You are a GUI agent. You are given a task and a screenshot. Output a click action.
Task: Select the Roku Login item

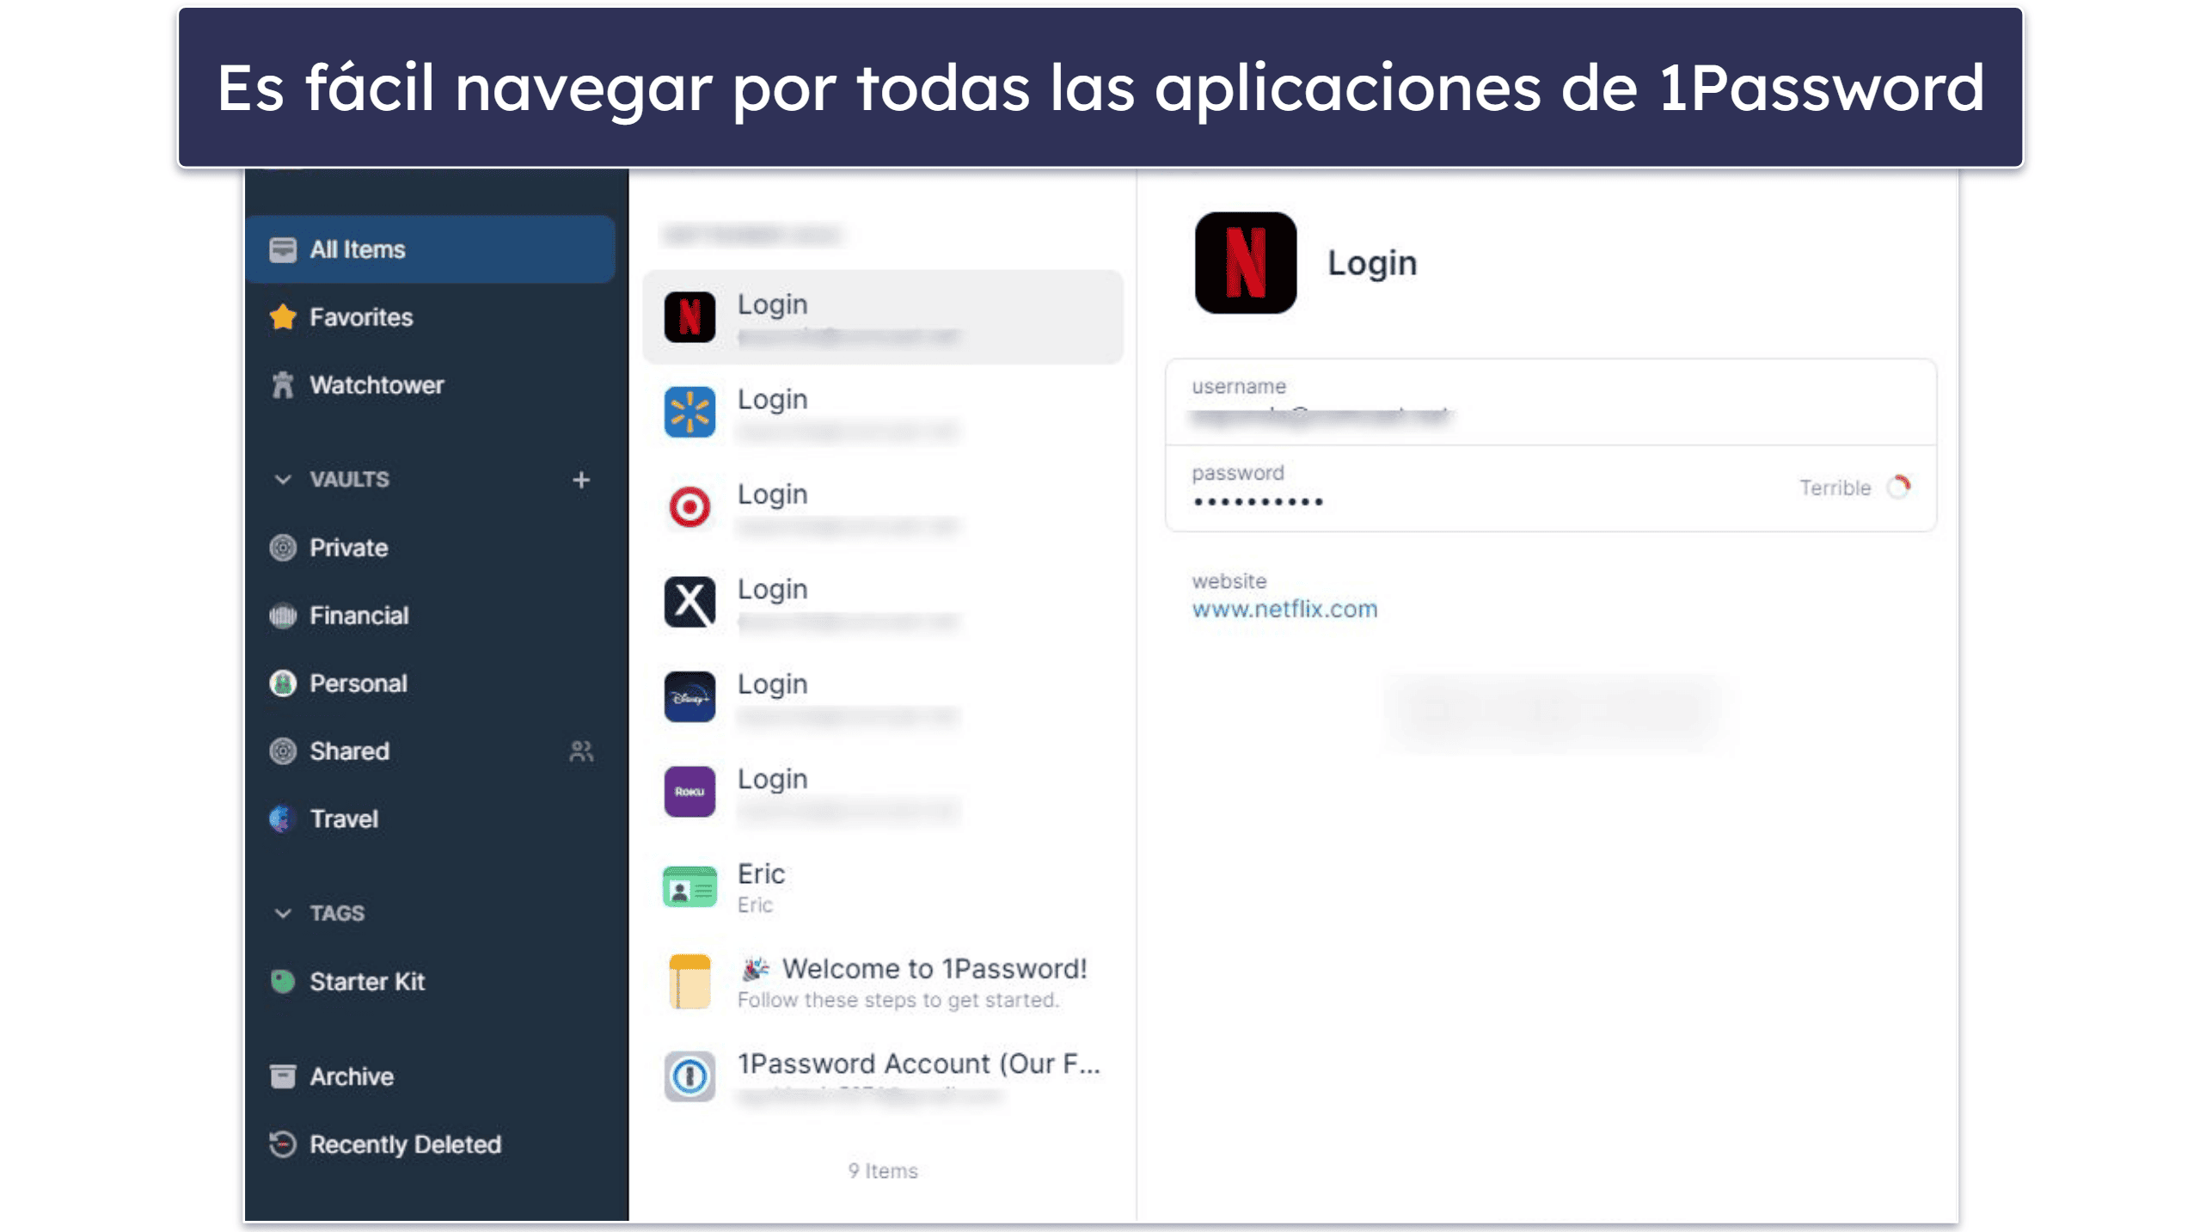(883, 792)
